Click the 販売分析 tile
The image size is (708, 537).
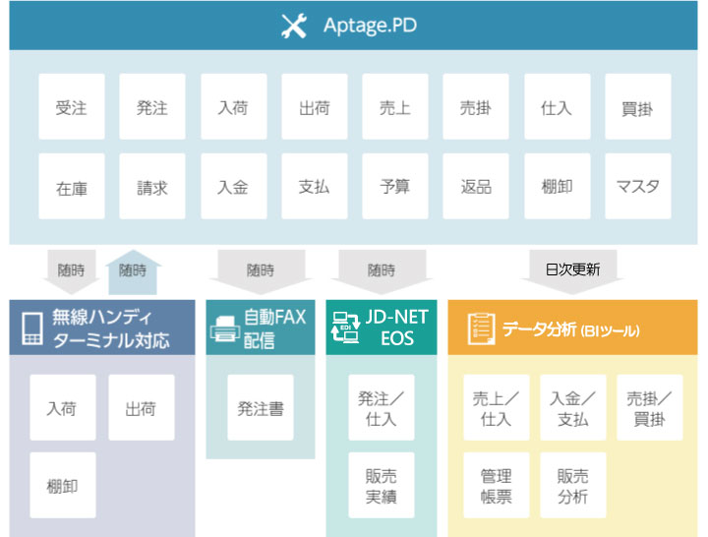point(573,486)
